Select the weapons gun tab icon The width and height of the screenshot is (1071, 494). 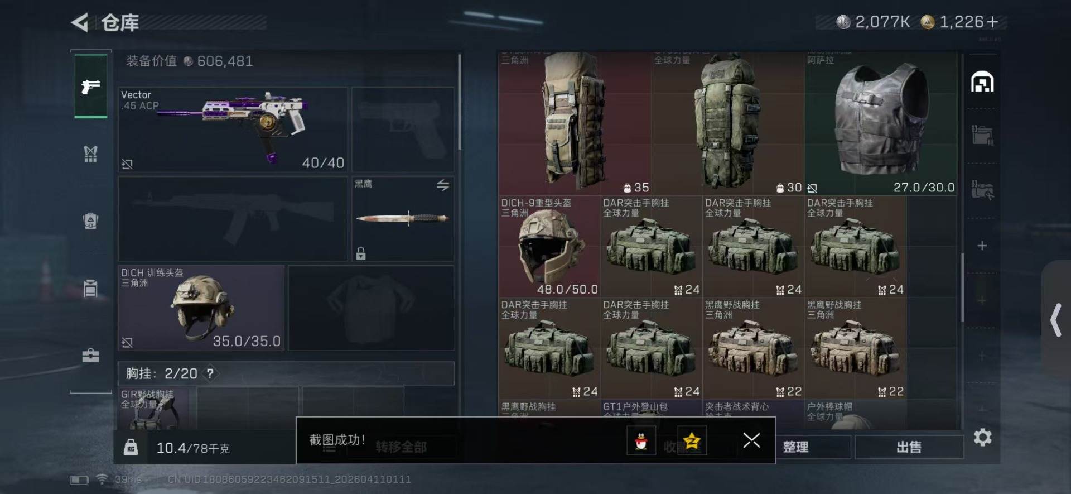(91, 86)
